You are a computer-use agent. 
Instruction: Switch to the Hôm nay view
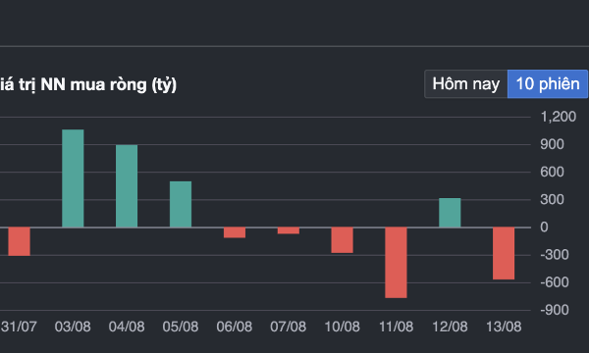(465, 84)
